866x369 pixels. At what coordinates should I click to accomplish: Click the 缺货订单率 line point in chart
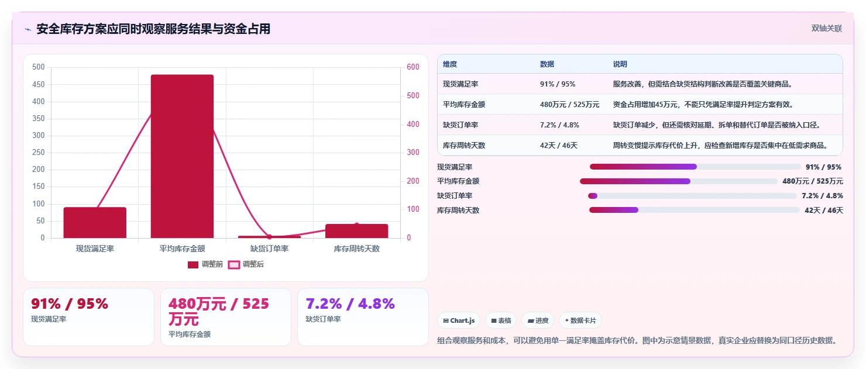269,237
